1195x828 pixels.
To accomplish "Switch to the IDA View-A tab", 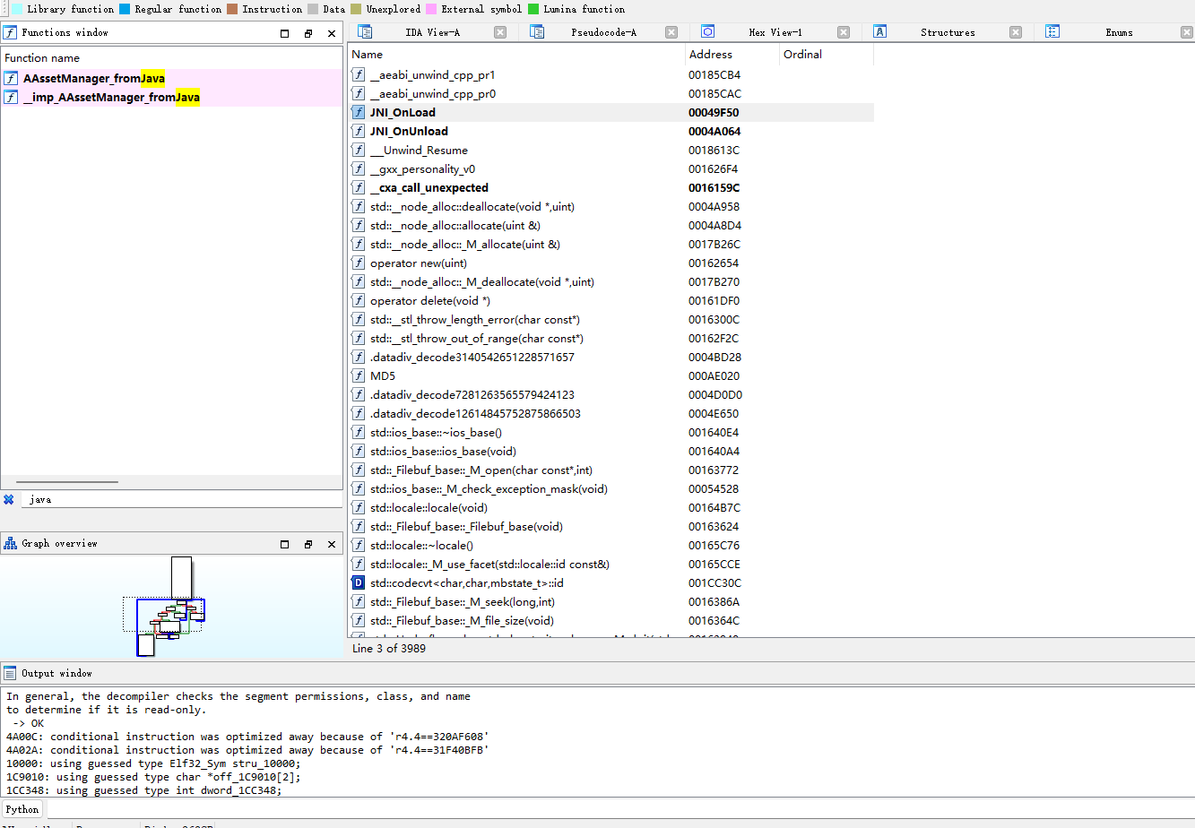I will (x=433, y=32).
